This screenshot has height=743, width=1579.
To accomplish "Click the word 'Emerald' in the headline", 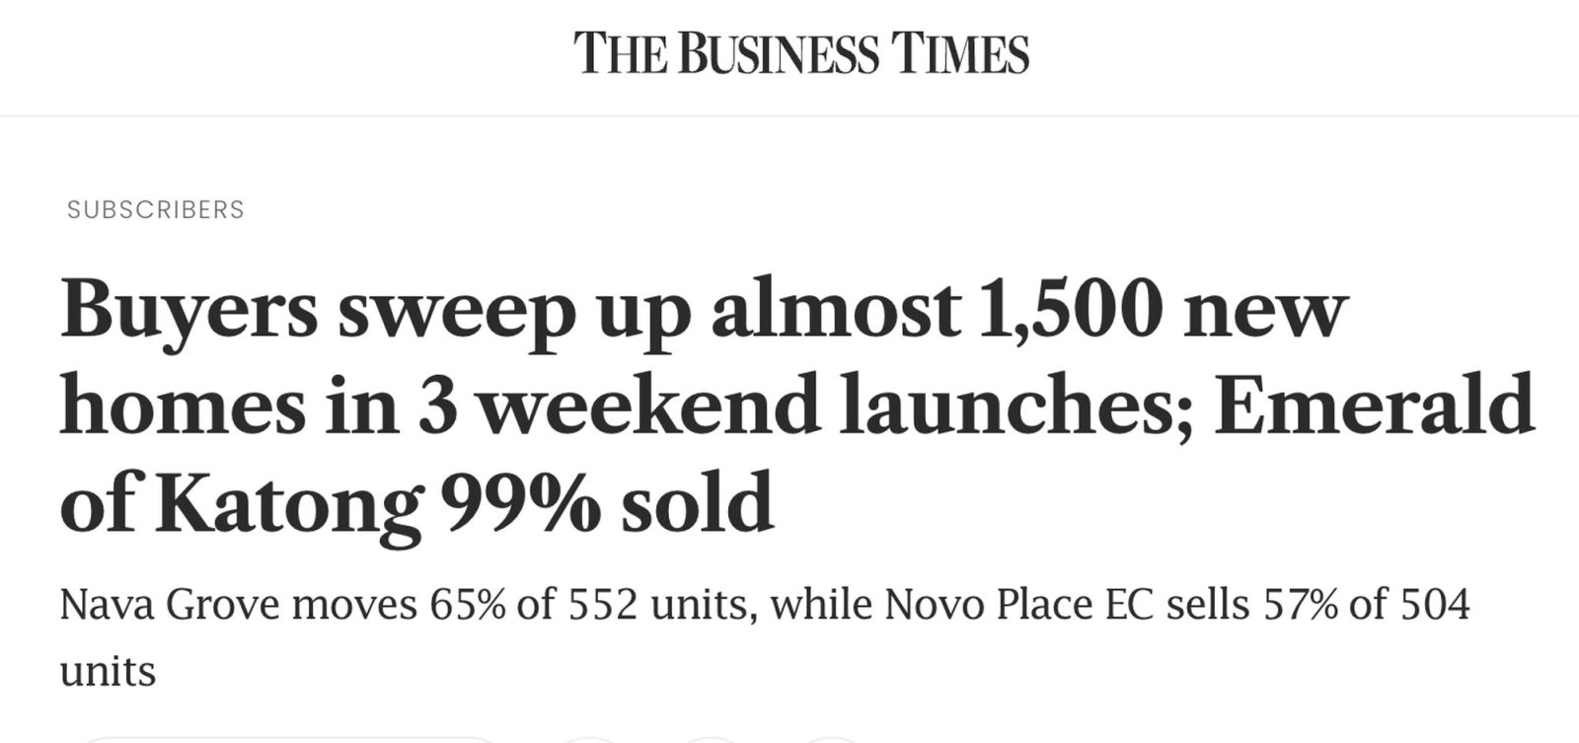I will pos(1375,404).
